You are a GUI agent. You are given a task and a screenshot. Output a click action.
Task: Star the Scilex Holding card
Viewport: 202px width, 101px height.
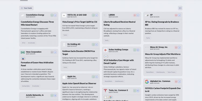coord(138,50)
